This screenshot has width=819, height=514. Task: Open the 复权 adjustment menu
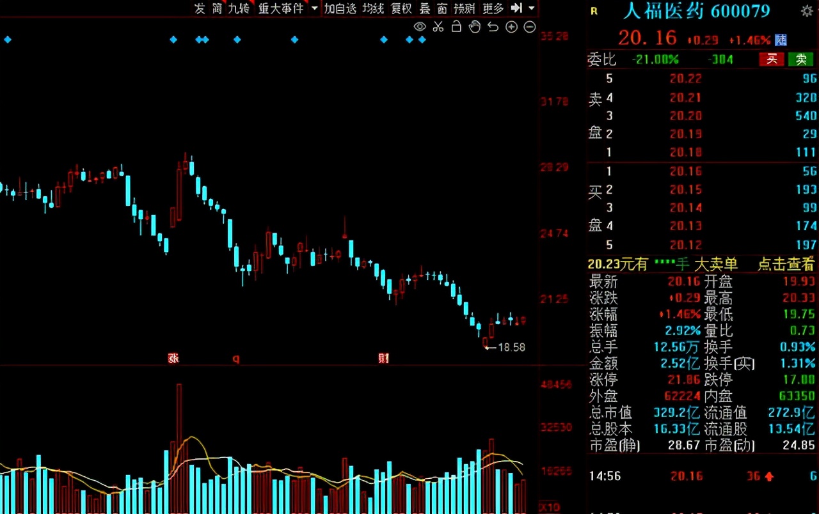pyautogui.click(x=401, y=8)
